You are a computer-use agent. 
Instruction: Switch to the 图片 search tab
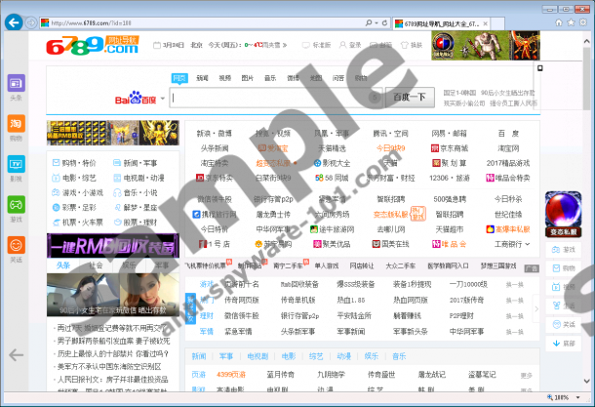247,77
